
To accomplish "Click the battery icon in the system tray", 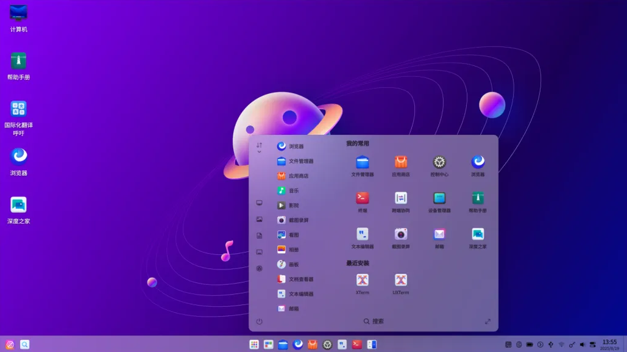I will pos(530,345).
